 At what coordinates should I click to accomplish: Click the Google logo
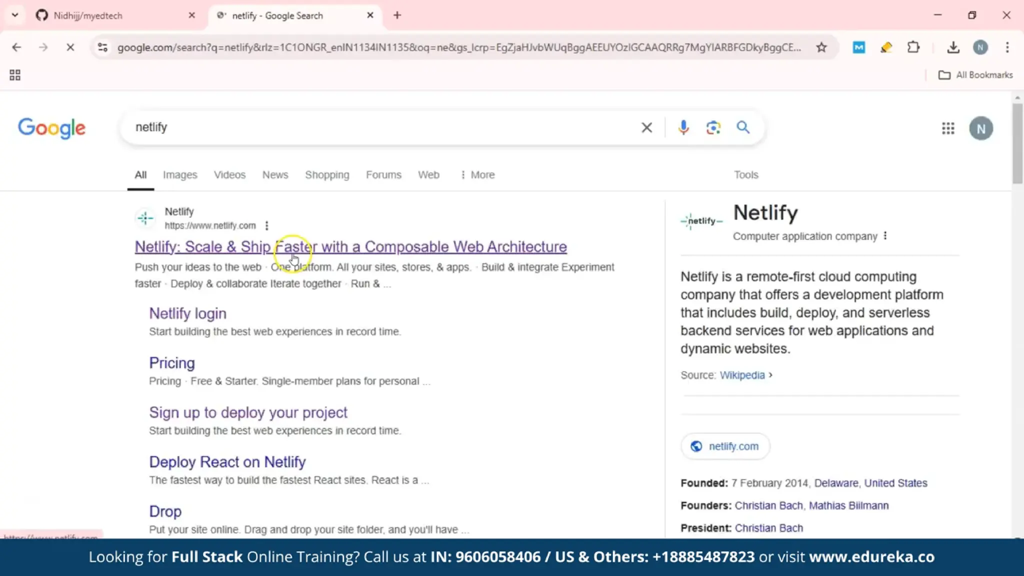(52, 128)
